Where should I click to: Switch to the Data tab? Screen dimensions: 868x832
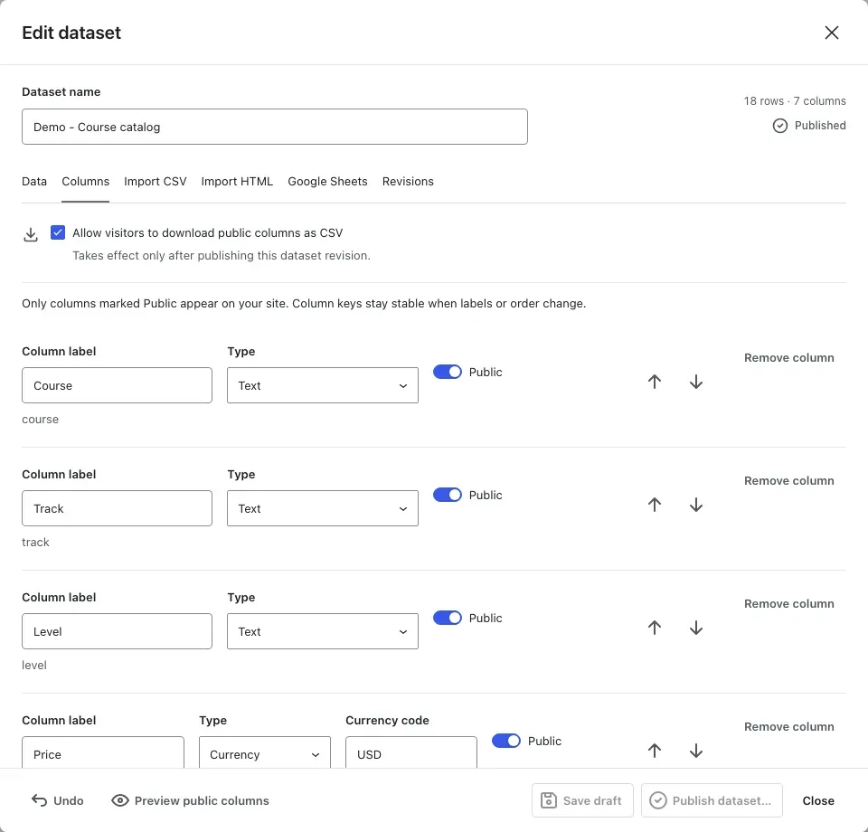tap(34, 182)
